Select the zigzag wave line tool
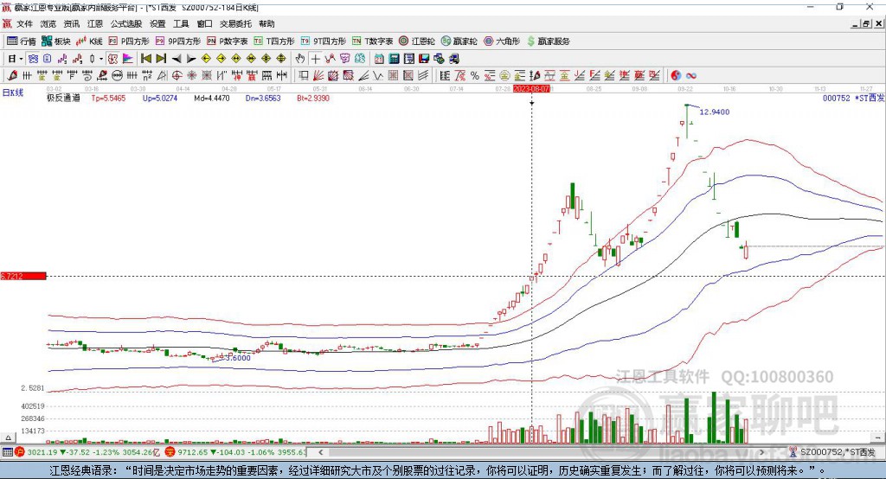 378,75
